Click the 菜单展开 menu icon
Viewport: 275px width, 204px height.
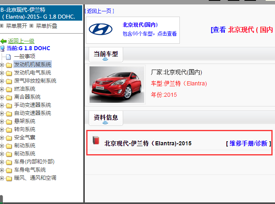2,26
